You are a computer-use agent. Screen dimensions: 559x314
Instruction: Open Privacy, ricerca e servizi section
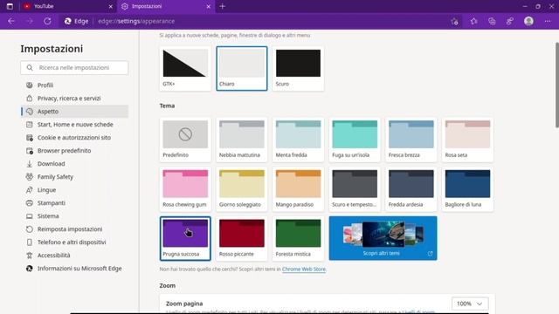74,99
